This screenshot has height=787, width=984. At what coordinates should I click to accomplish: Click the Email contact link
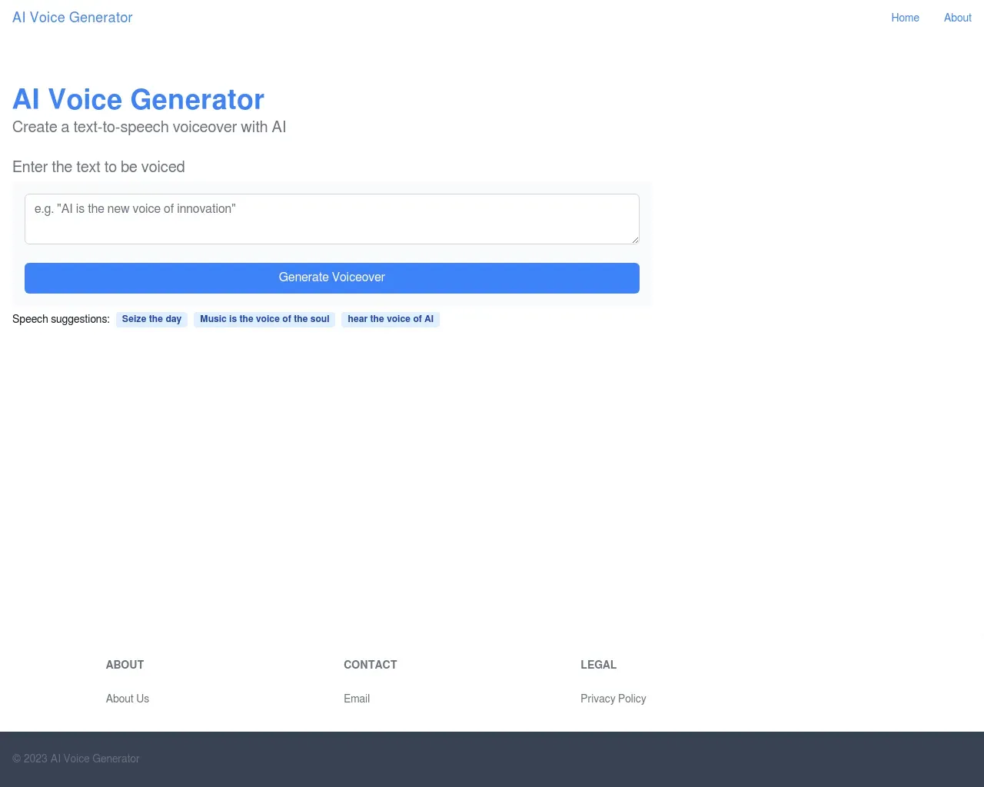(357, 699)
